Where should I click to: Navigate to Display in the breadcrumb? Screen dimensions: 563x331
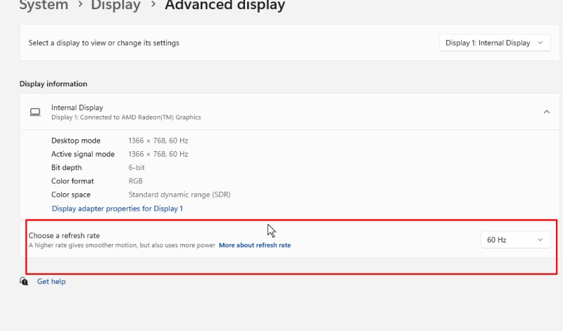[x=115, y=6]
